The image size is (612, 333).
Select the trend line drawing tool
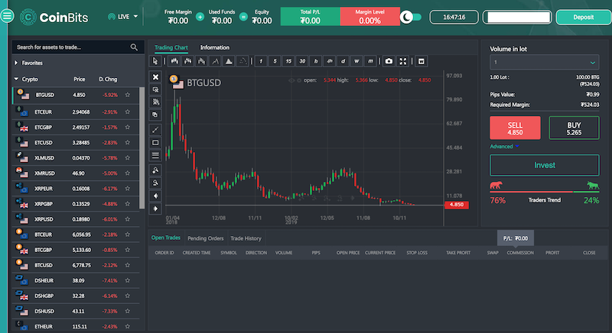click(155, 130)
